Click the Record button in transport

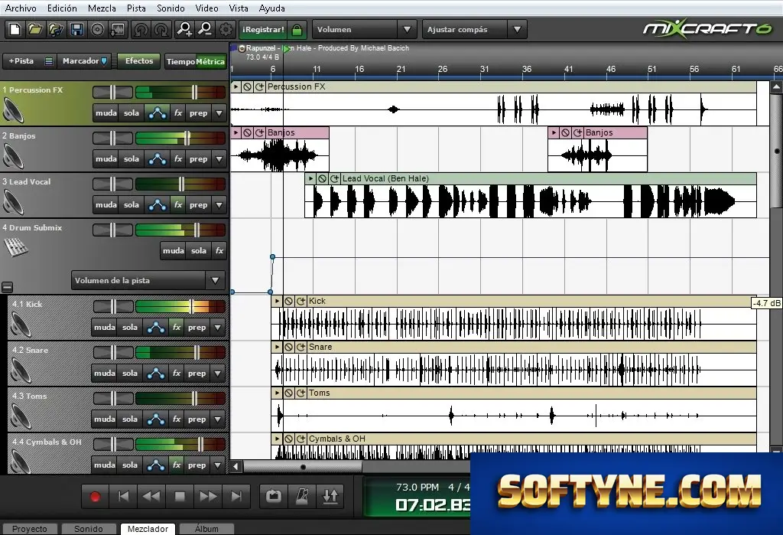click(95, 496)
